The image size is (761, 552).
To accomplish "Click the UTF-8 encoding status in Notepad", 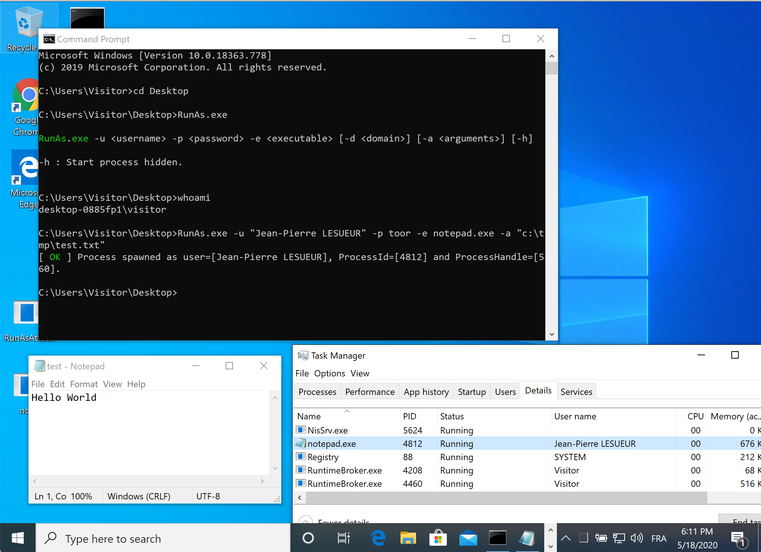I will point(208,496).
